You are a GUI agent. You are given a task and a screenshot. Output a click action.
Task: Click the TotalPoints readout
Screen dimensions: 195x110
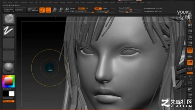coord(153,11)
